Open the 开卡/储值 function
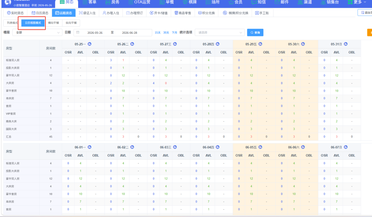 158,13
